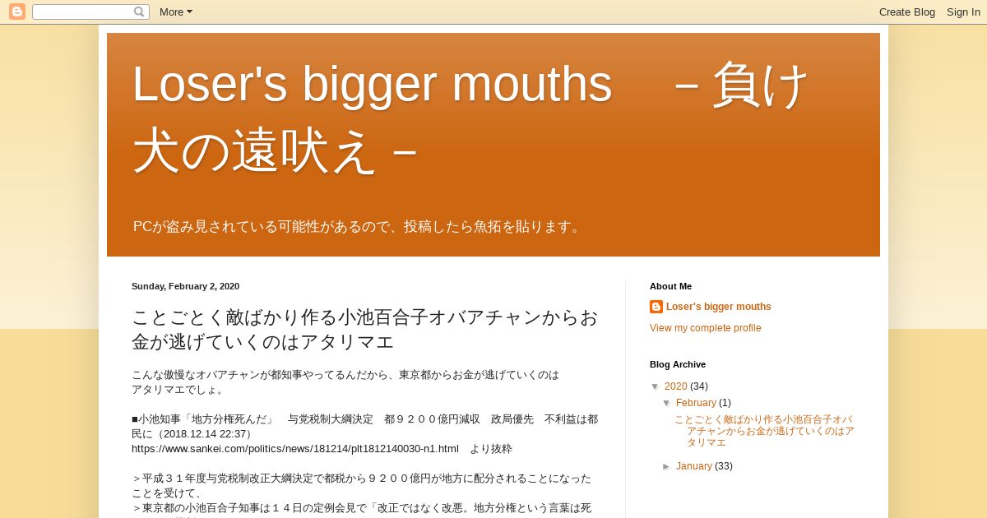The height and width of the screenshot is (518, 987).
Task: Open the post title about 小池百合子
Action: coord(365,329)
